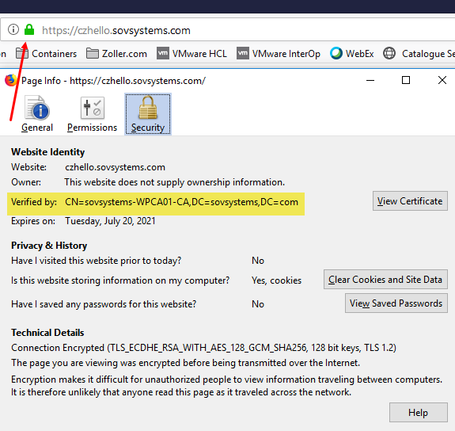
Task: Open the Containers bookmark folder
Action: pyautogui.click(x=47, y=54)
